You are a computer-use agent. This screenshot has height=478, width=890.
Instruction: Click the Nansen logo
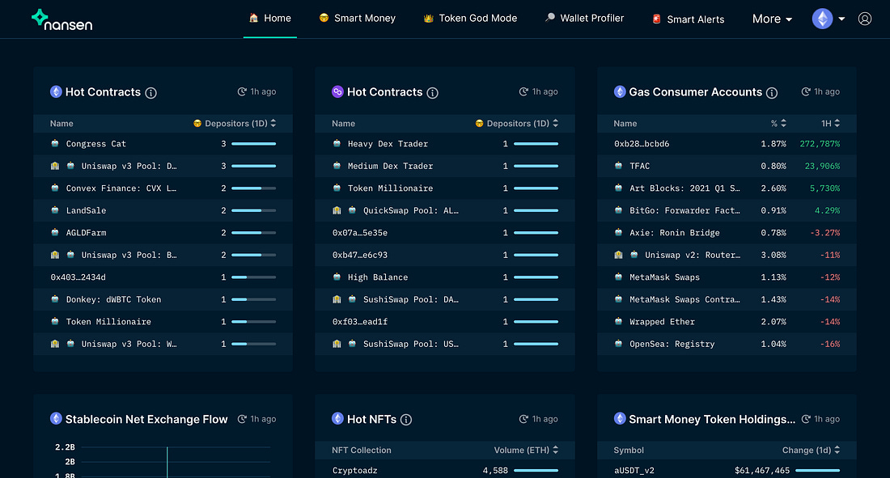pos(61,20)
